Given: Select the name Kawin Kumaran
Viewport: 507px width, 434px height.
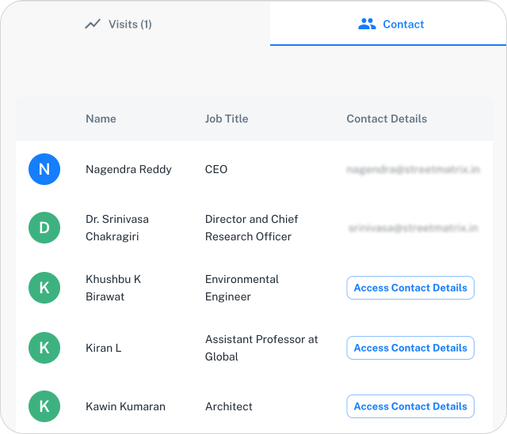Looking at the screenshot, I should (x=125, y=406).
